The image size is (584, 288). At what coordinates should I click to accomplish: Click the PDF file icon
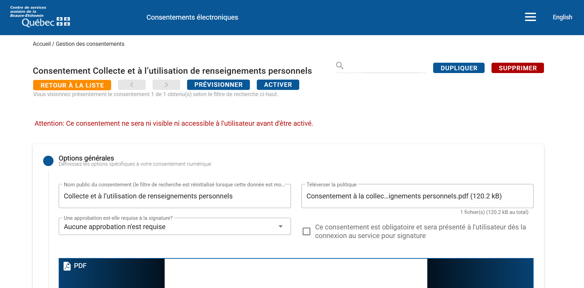pos(67,266)
